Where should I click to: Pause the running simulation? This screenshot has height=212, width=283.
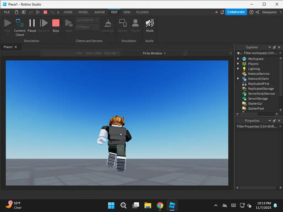pyautogui.click(x=32, y=26)
